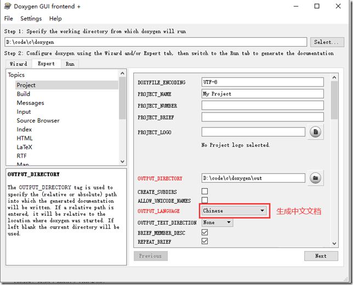Viewport: 353px width, 285px height.
Task: Click settings panel scroll up arrow
Action: click(x=334, y=77)
